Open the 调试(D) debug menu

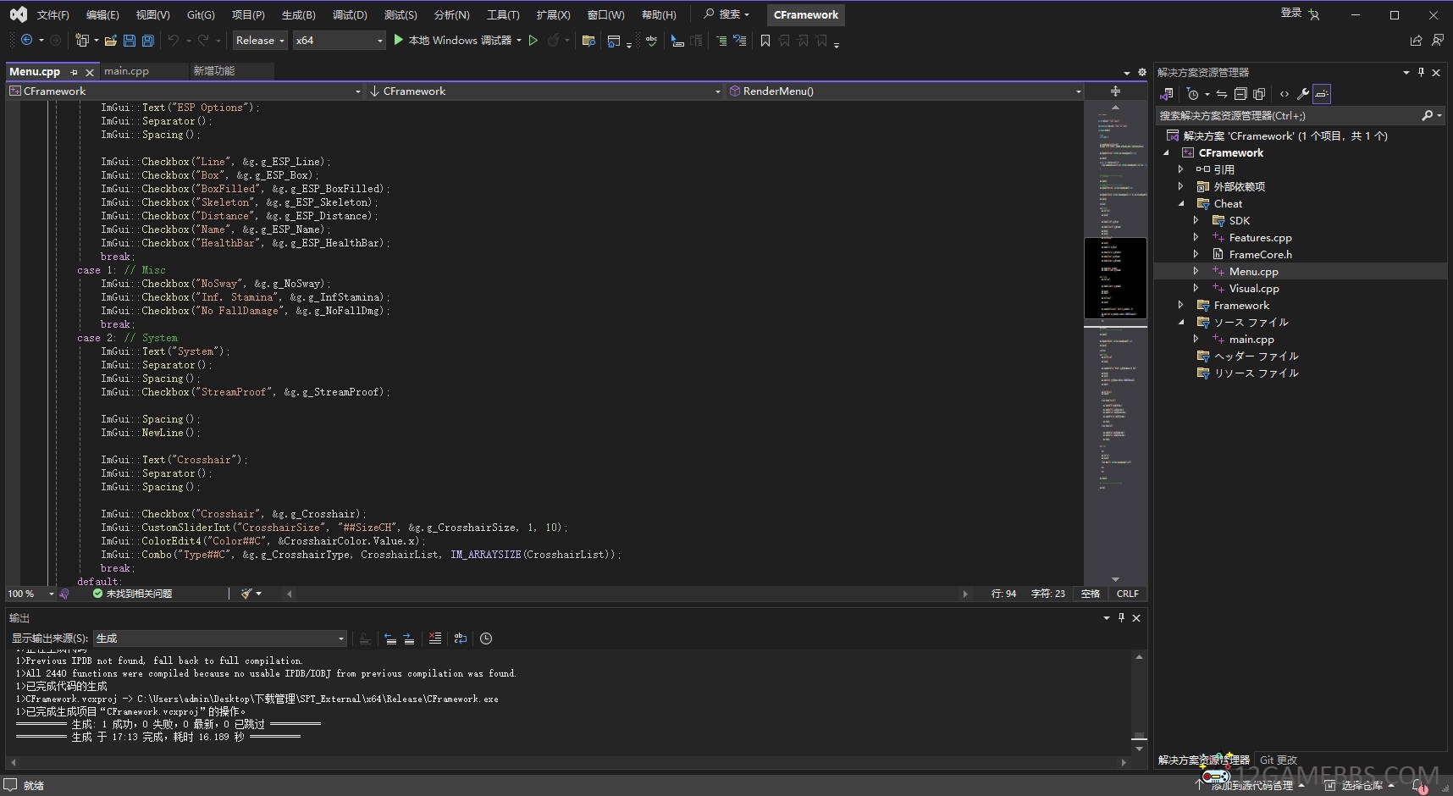tap(350, 14)
